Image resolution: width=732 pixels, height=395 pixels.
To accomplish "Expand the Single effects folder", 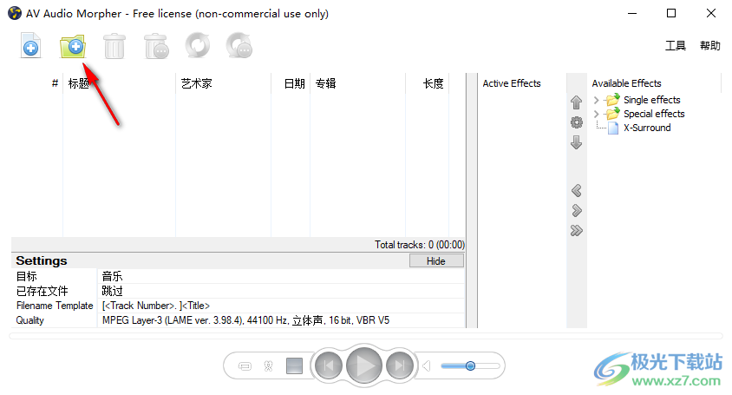I will pos(597,100).
